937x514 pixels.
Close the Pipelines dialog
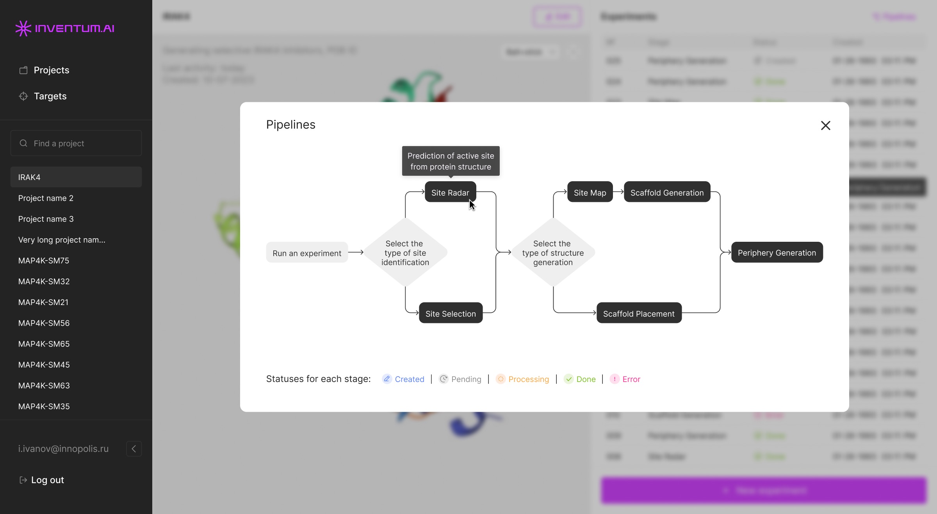(825, 125)
